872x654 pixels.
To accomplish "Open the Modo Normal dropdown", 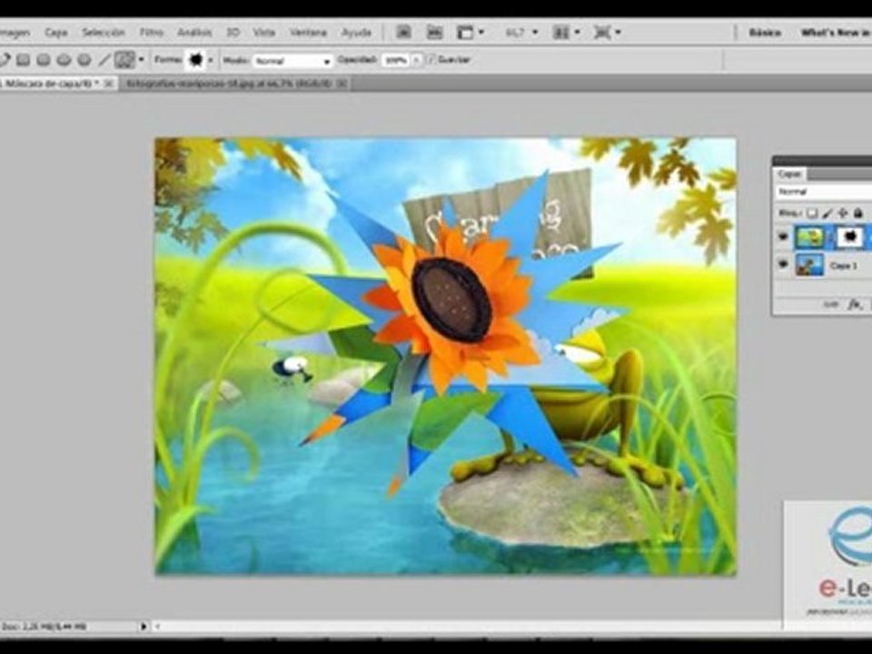I will coord(293,61).
